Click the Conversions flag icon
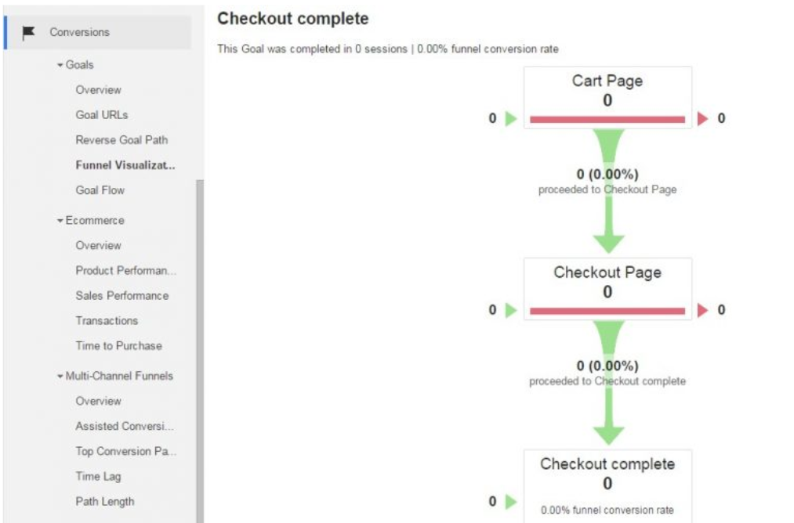 29,32
